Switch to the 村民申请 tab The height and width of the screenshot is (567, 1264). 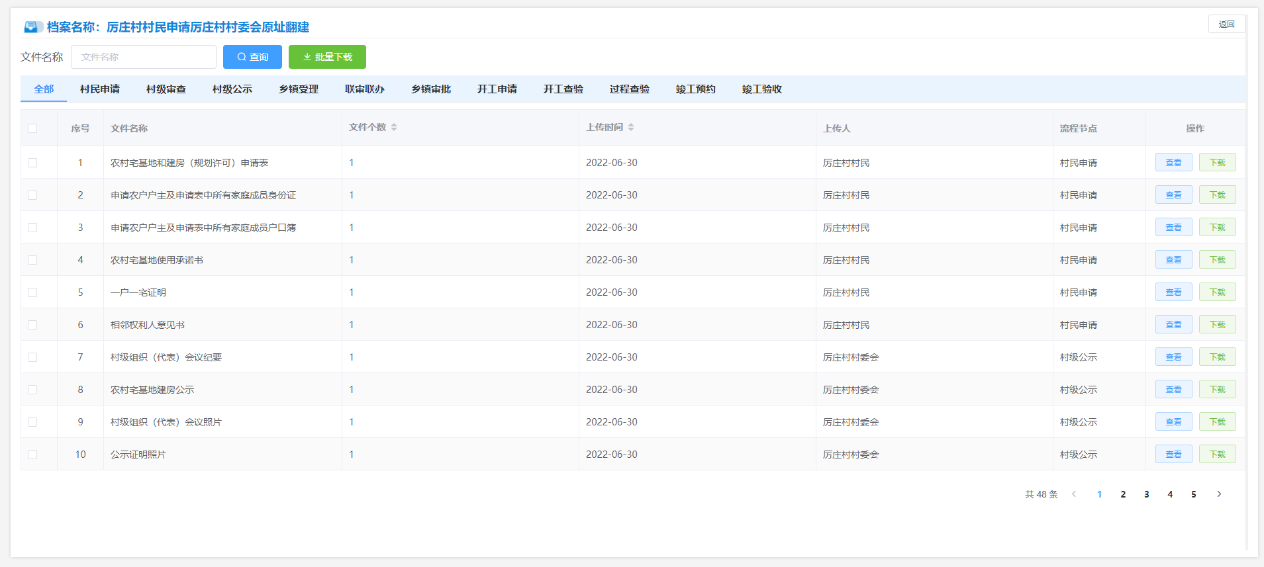click(100, 89)
